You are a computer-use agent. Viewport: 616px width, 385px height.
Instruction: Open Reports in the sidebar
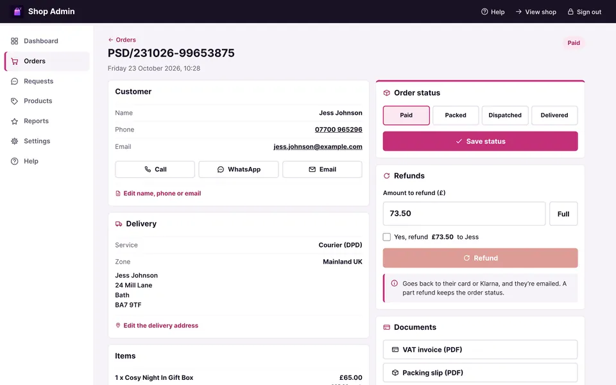pyautogui.click(x=47, y=121)
